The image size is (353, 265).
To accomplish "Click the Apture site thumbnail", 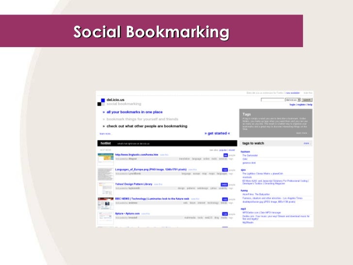I will tap(106, 218).
